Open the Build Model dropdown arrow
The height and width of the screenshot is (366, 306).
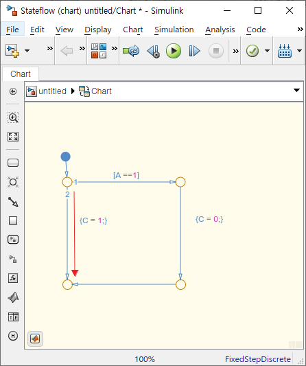[x=299, y=51]
